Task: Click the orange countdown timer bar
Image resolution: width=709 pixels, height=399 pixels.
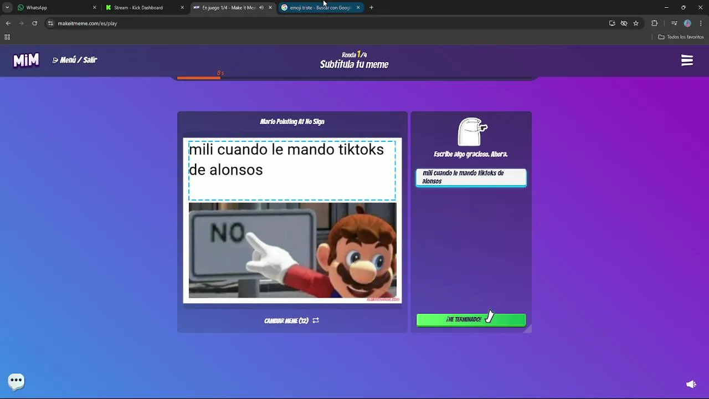Action: [x=199, y=78]
